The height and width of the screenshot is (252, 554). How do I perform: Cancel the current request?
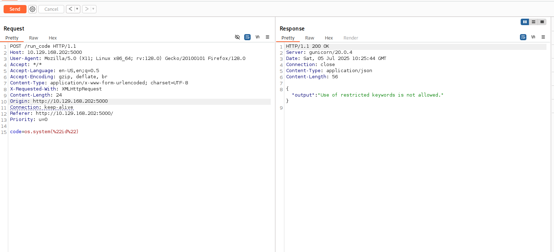click(51, 9)
